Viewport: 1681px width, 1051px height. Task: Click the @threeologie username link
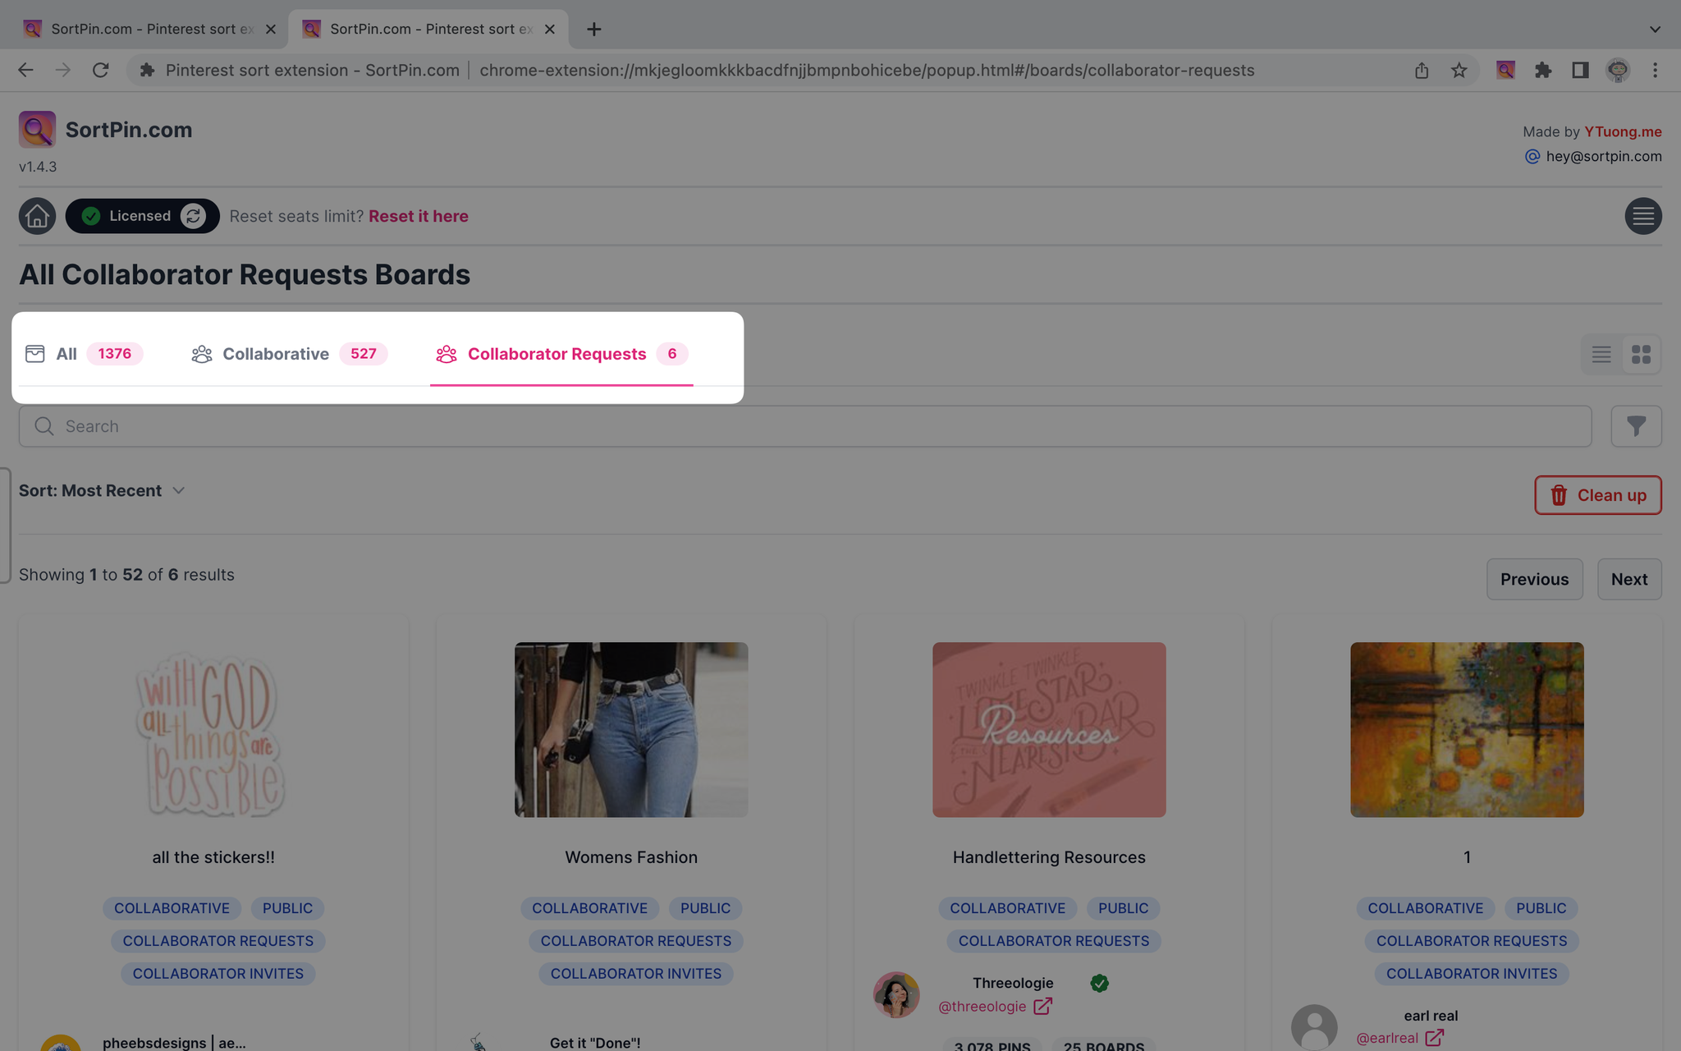[x=982, y=1006]
